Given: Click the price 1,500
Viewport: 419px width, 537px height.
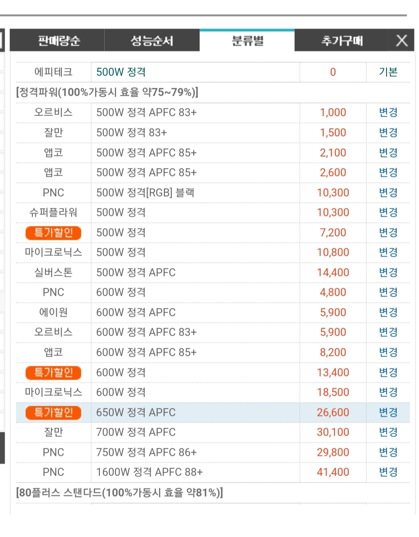Looking at the screenshot, I should 333,132.
